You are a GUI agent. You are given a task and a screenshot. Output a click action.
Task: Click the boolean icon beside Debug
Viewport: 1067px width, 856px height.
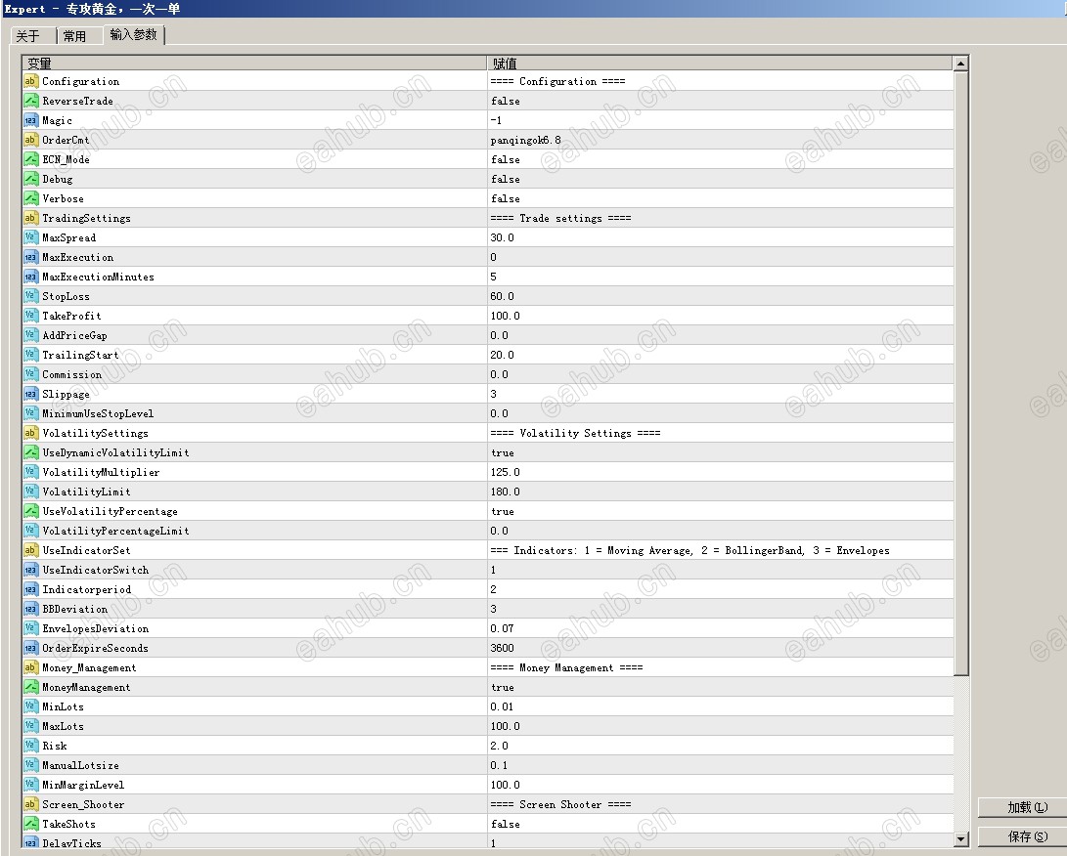pos(30,179)
